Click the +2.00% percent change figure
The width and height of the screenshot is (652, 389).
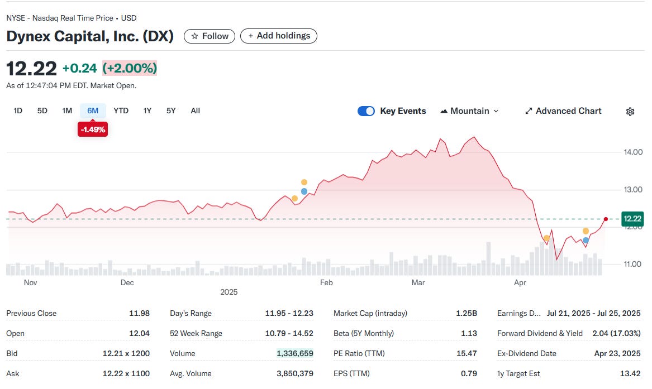click(x=130, y=68)
